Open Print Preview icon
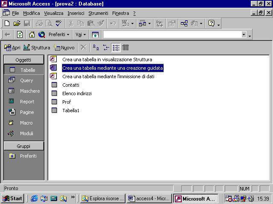The width and height of the screenshot is (273, 204). tap(49, 23)
